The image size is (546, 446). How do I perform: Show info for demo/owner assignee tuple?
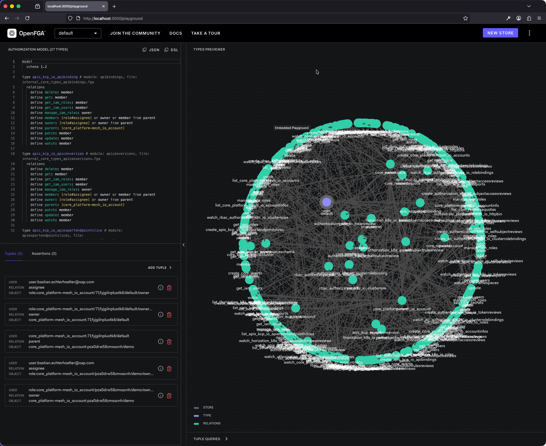click(x=161, y=368)
